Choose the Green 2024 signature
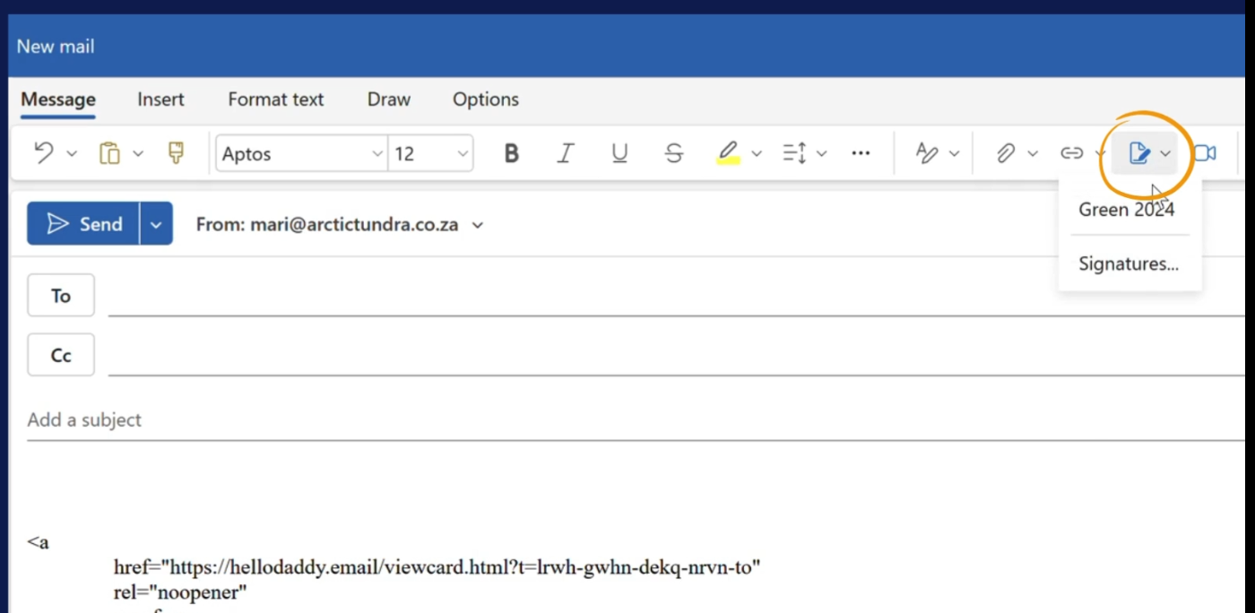1255x613 pixels. 1126,210
